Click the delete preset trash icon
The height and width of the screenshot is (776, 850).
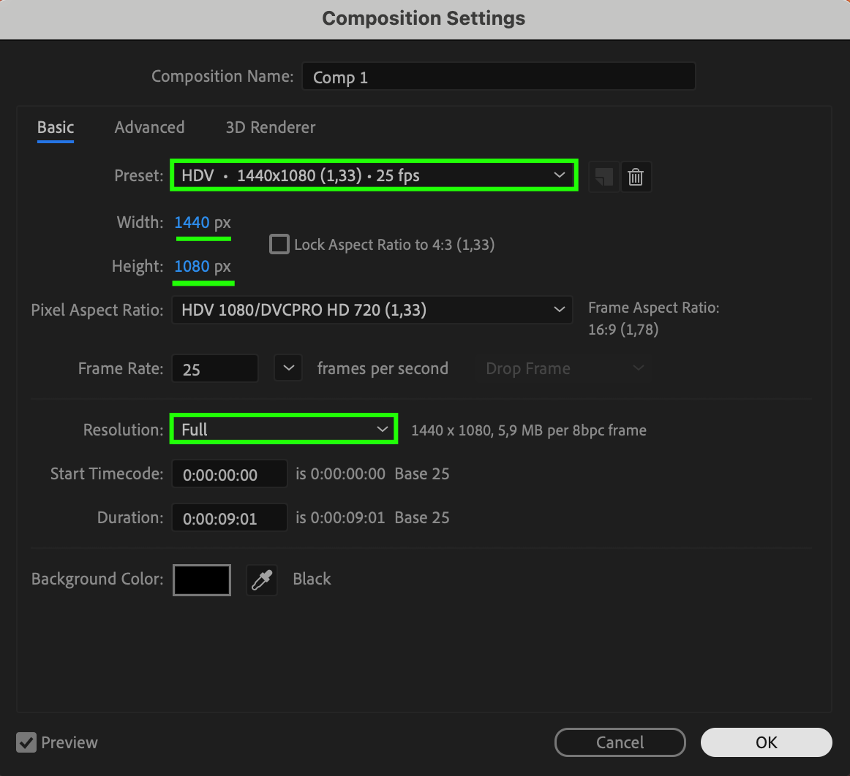(x=636, y=177)
